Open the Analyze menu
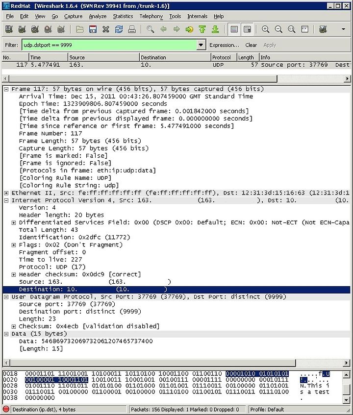Viewport: 353px width, 415px height. click(98, 16)
